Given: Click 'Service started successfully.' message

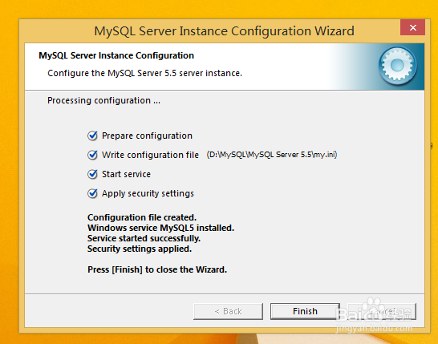Looking at the screenshot, I should click(144, 238).
